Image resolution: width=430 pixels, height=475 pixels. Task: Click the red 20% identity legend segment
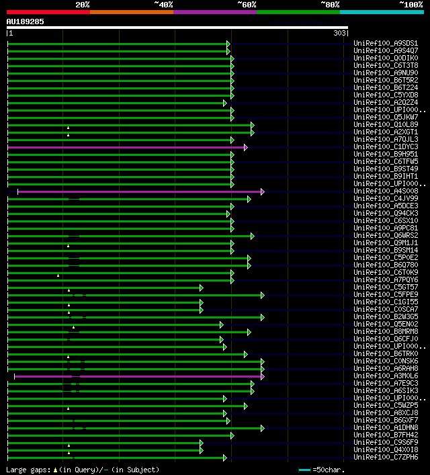[48, 12]
